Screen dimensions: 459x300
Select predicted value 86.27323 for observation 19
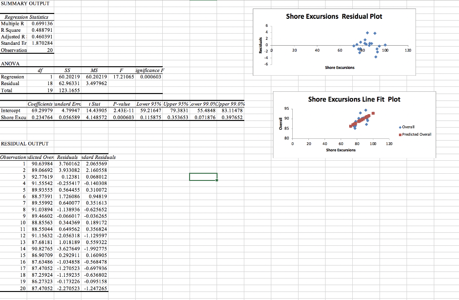click(42, 282)
